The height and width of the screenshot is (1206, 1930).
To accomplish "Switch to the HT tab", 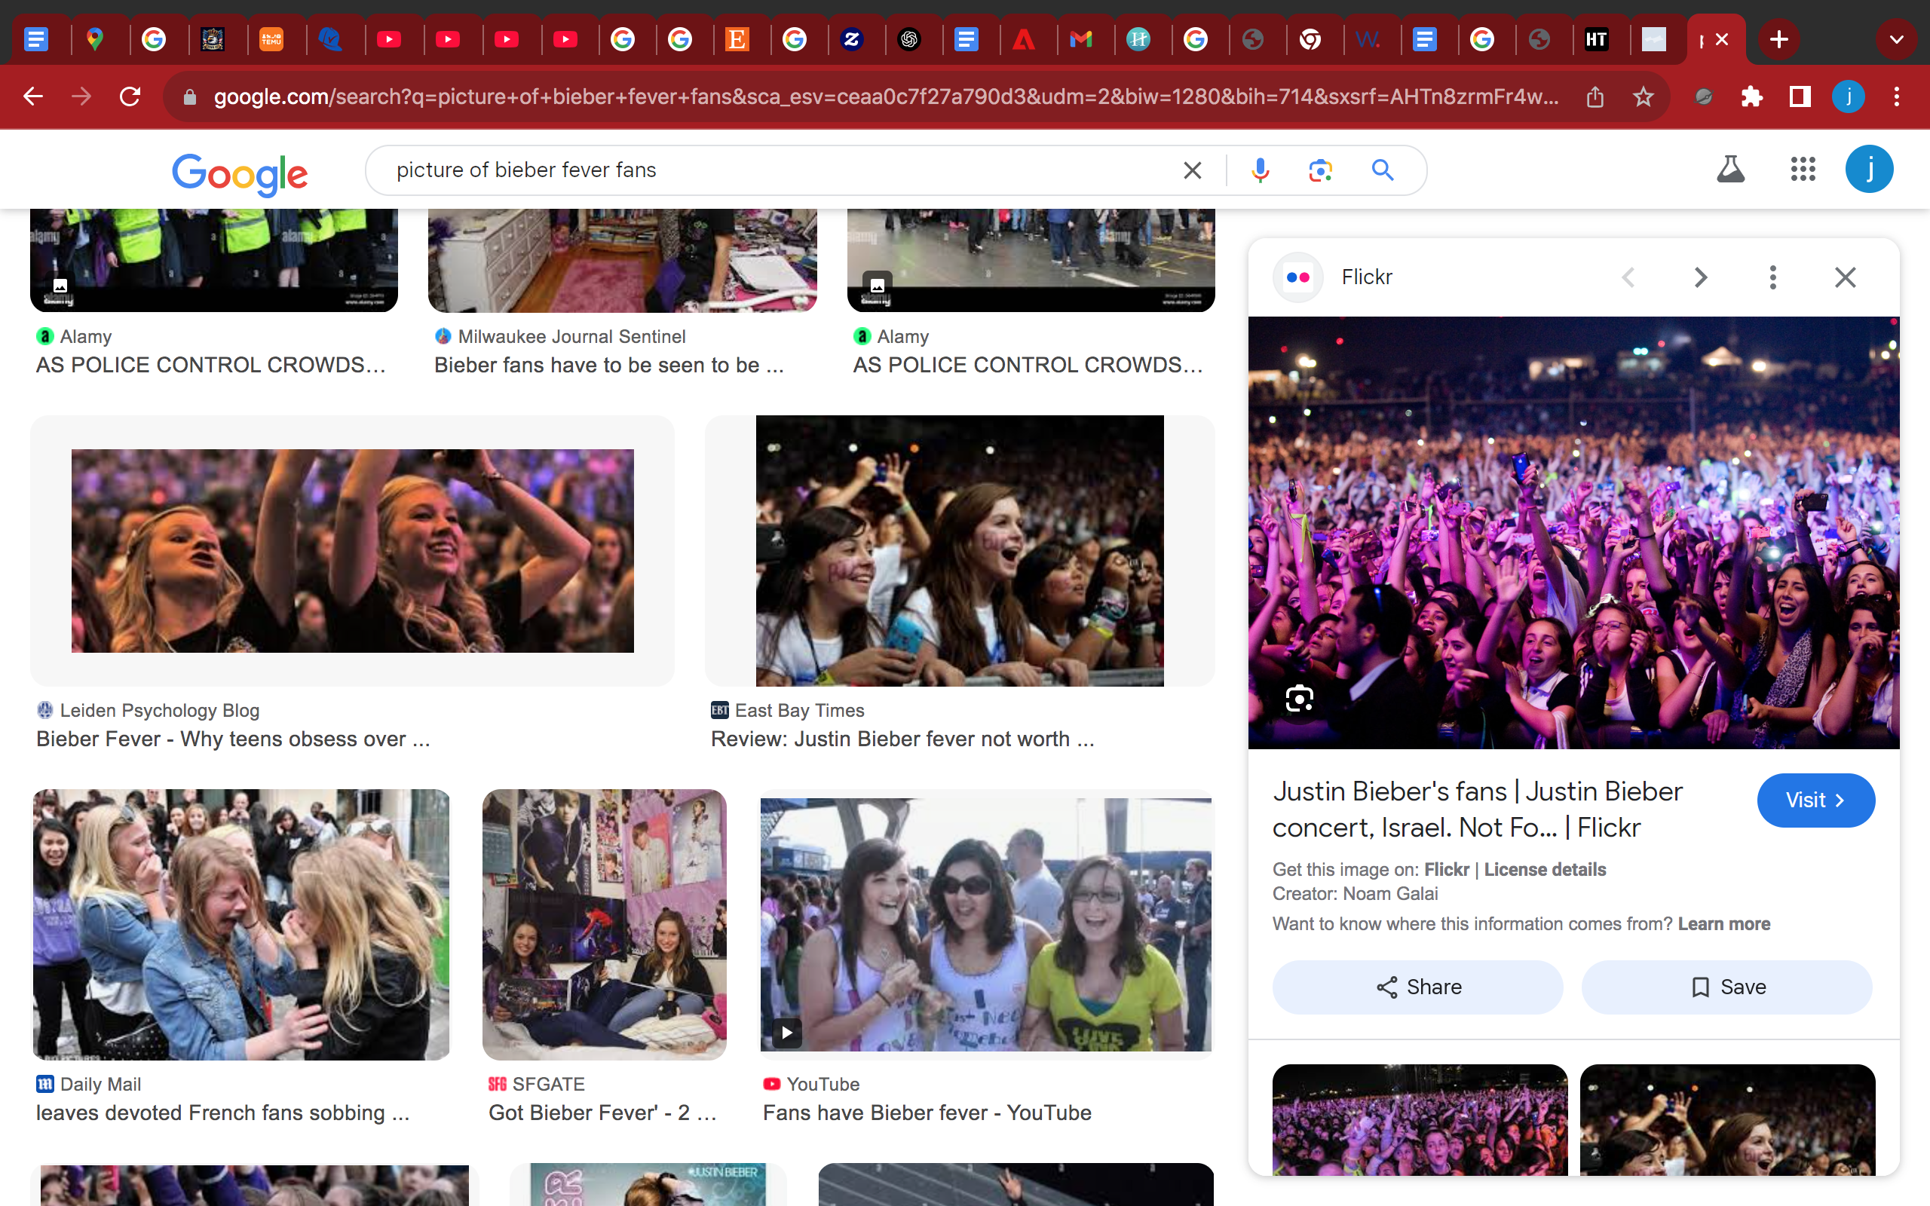I will point(1597,39).
